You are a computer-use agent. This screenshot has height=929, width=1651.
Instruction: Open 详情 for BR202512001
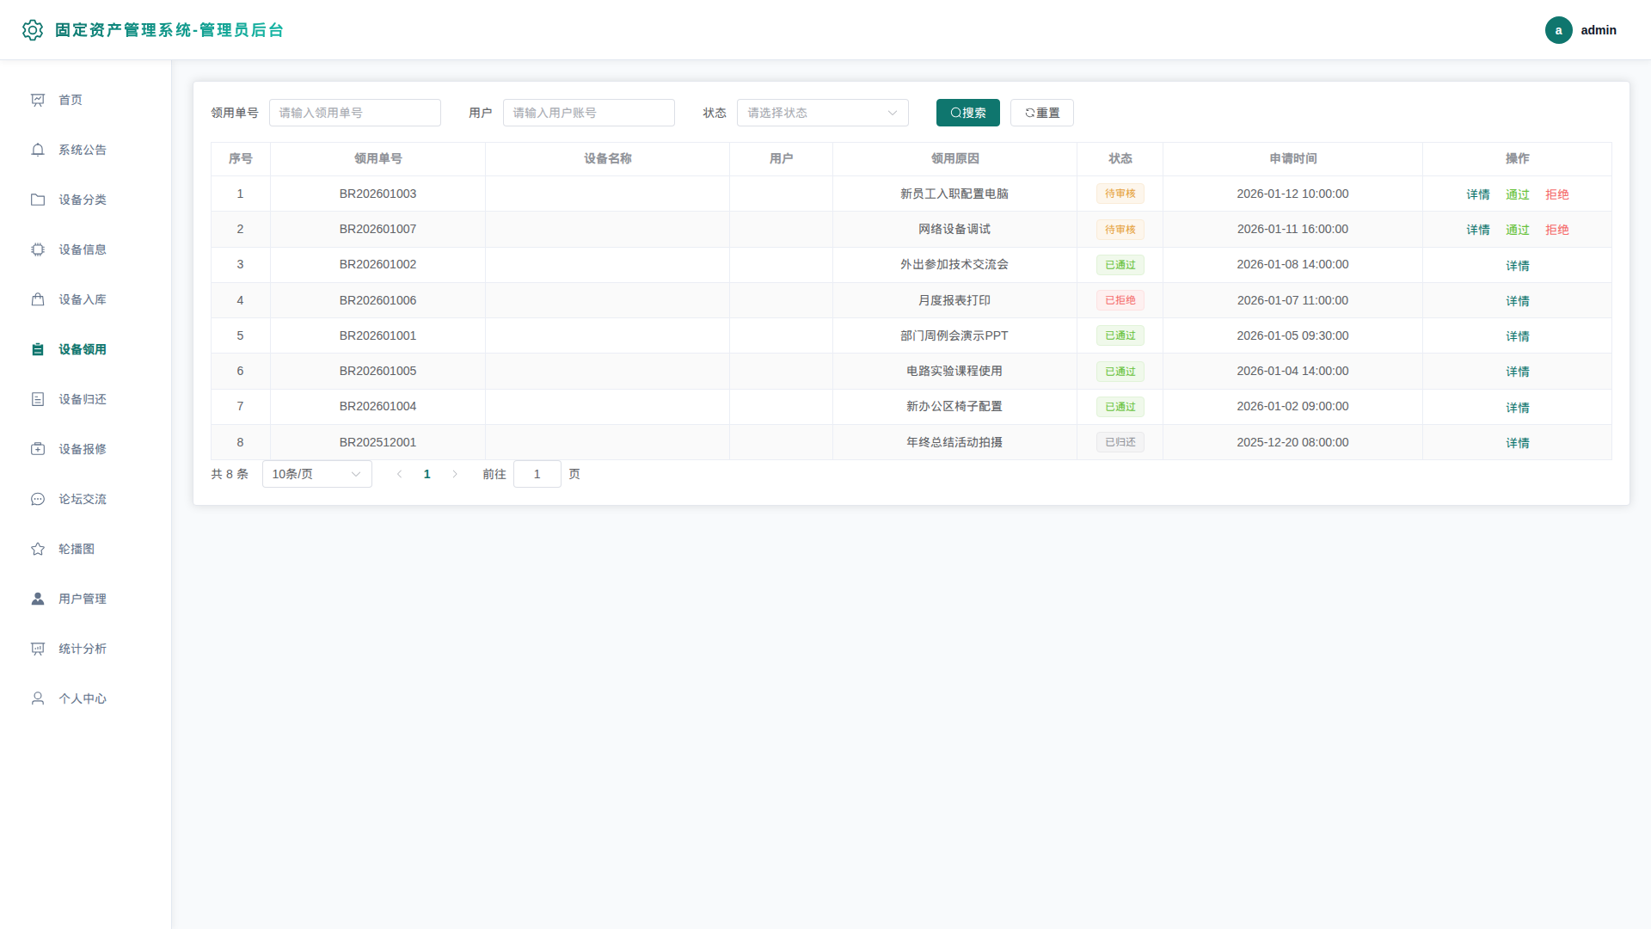1517,443
